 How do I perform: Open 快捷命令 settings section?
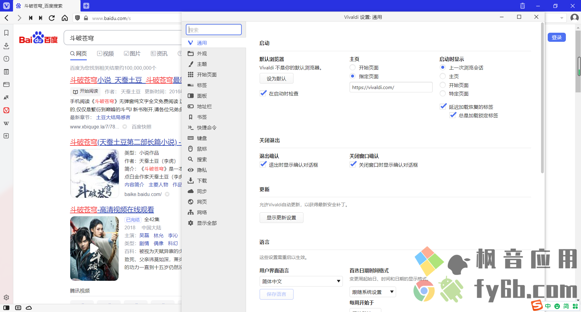(x=214, y=128)
